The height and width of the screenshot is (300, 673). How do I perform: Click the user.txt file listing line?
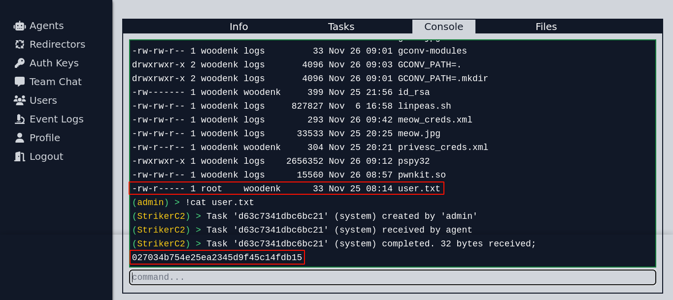[x=286, y=188]
